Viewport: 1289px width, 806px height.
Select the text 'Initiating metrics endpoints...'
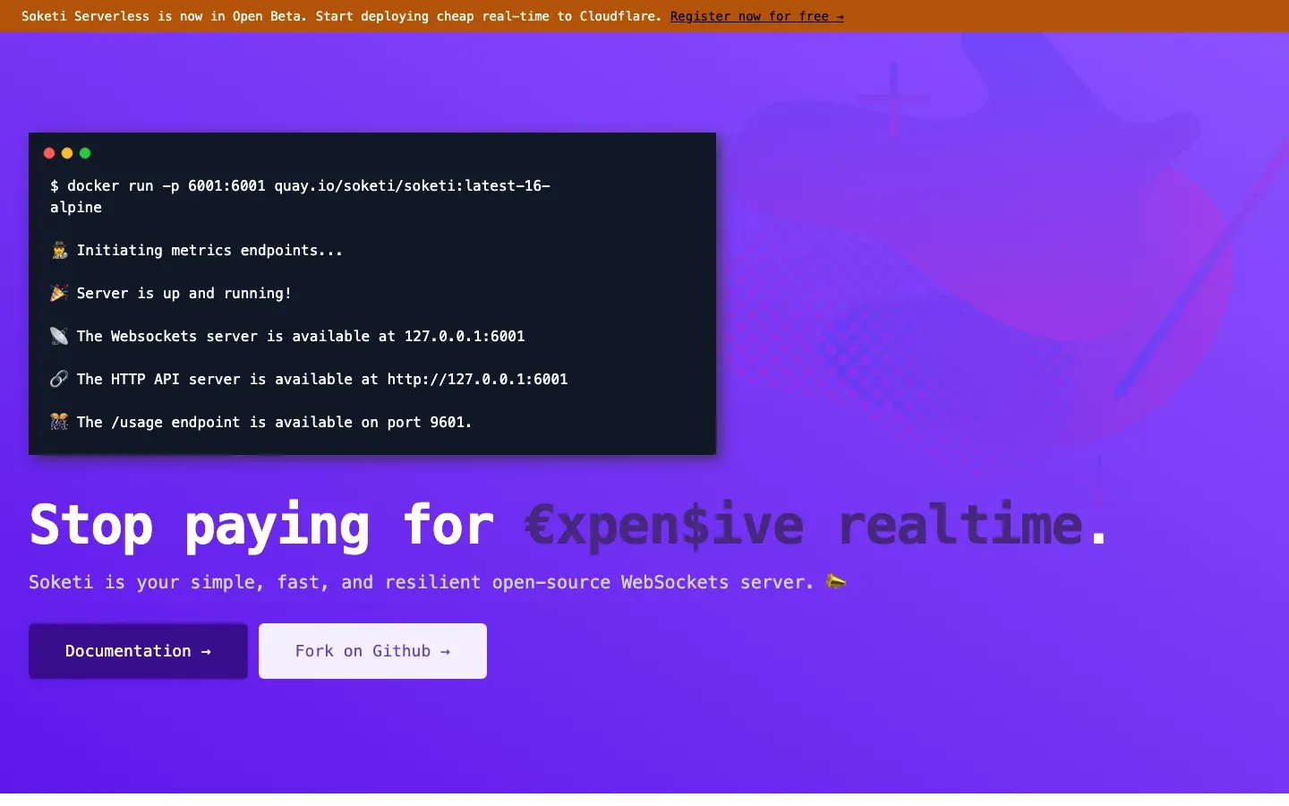point(209,251)
